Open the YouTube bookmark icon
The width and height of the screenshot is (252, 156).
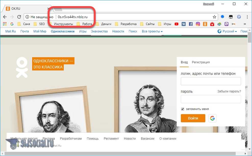(177, 24)
